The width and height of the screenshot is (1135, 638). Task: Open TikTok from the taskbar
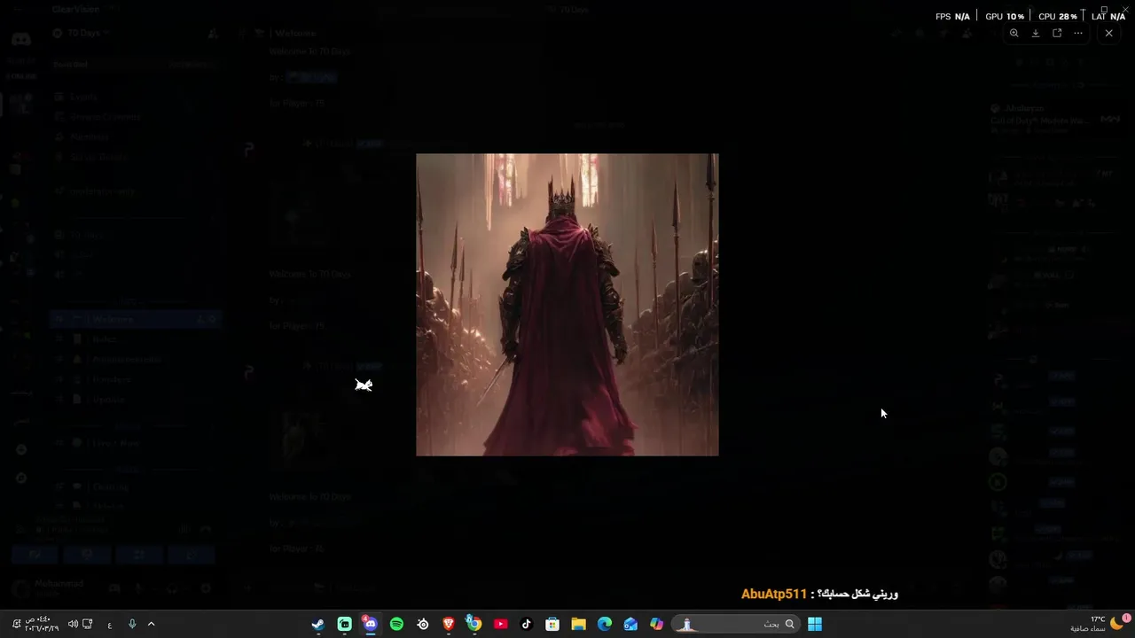(526, 624)
